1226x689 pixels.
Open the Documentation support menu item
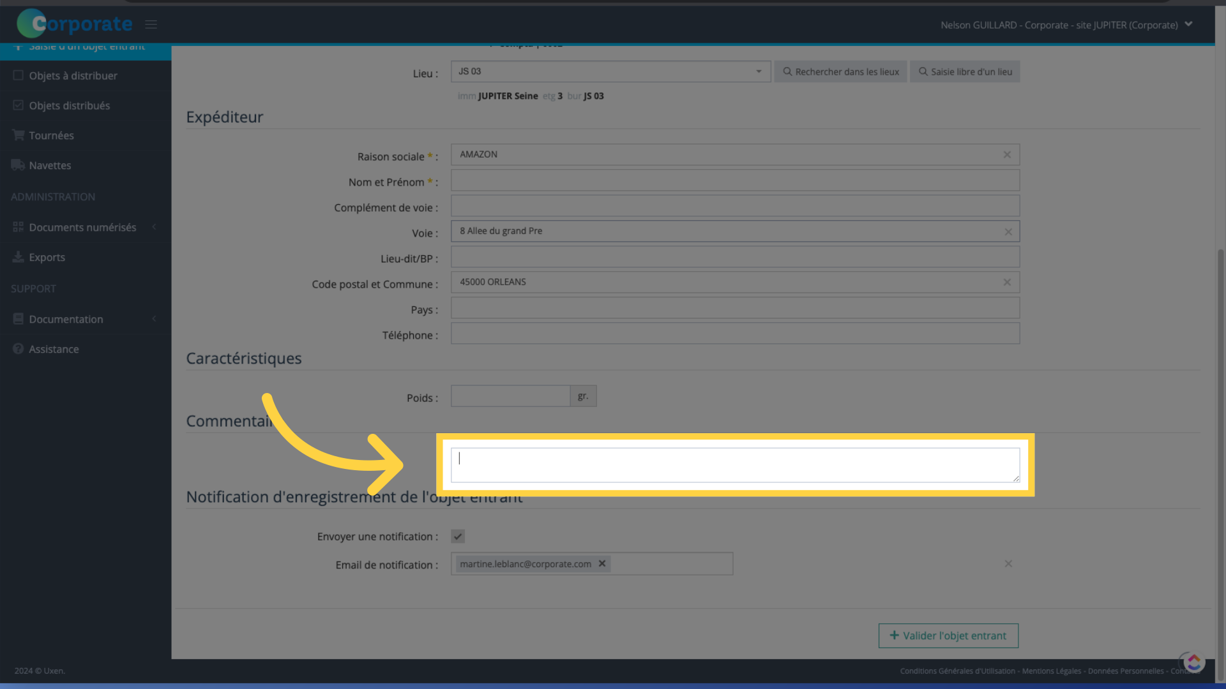click(x=66, y=319)
